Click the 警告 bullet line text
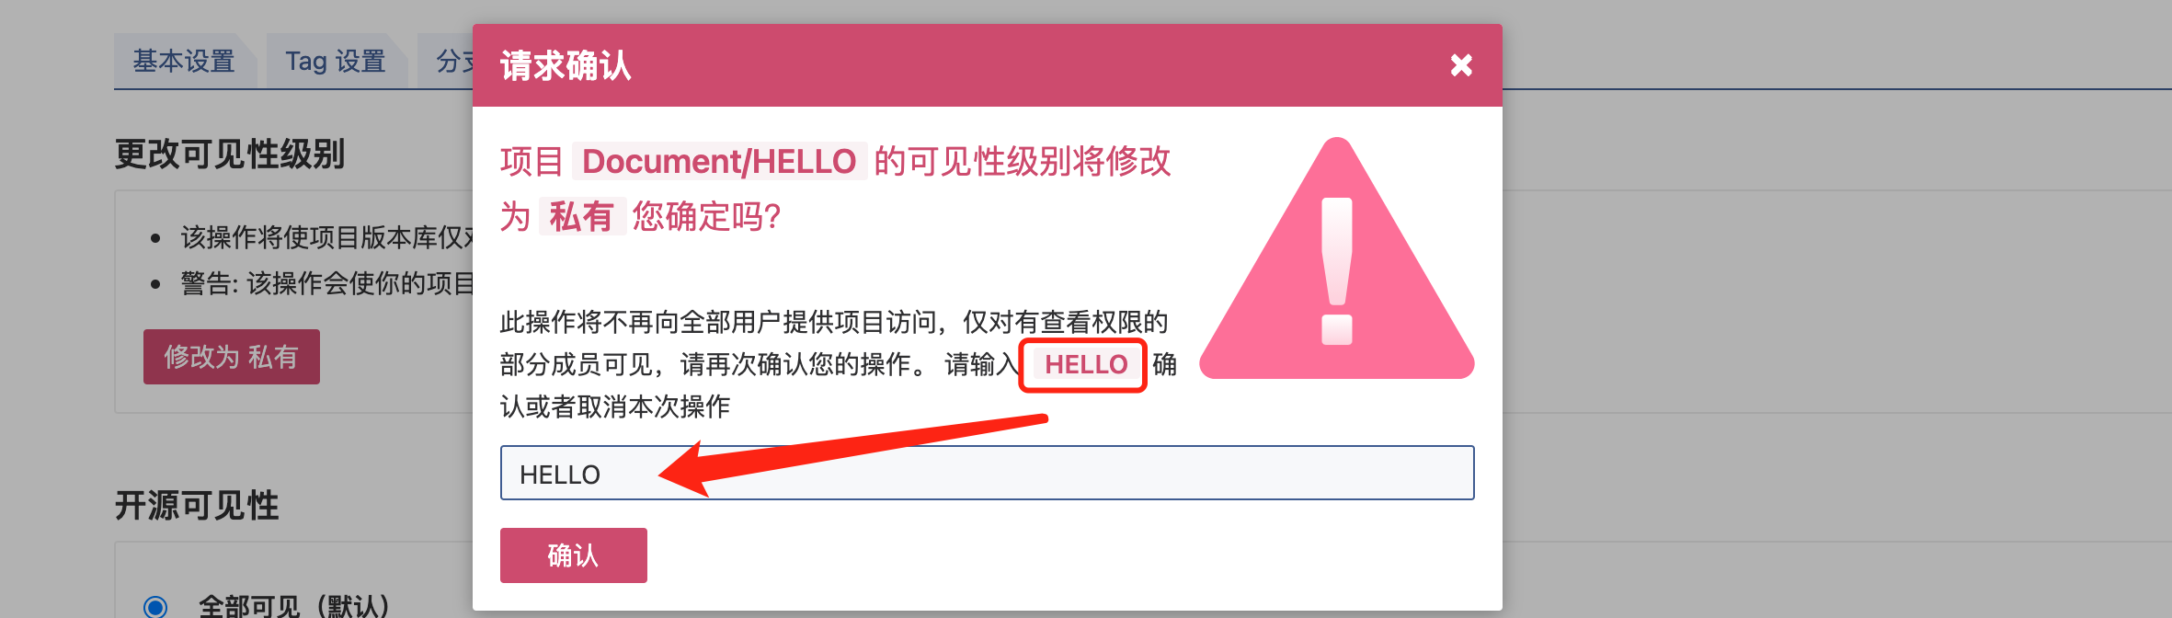 pyautogui.click(x=326, y=283)
